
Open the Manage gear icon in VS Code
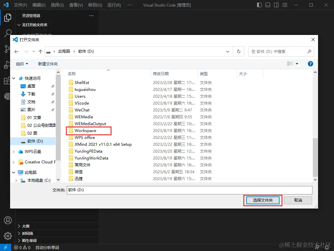click(8, 236)
